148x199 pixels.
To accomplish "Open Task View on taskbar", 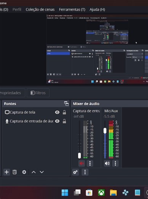I will pos(77,192).
